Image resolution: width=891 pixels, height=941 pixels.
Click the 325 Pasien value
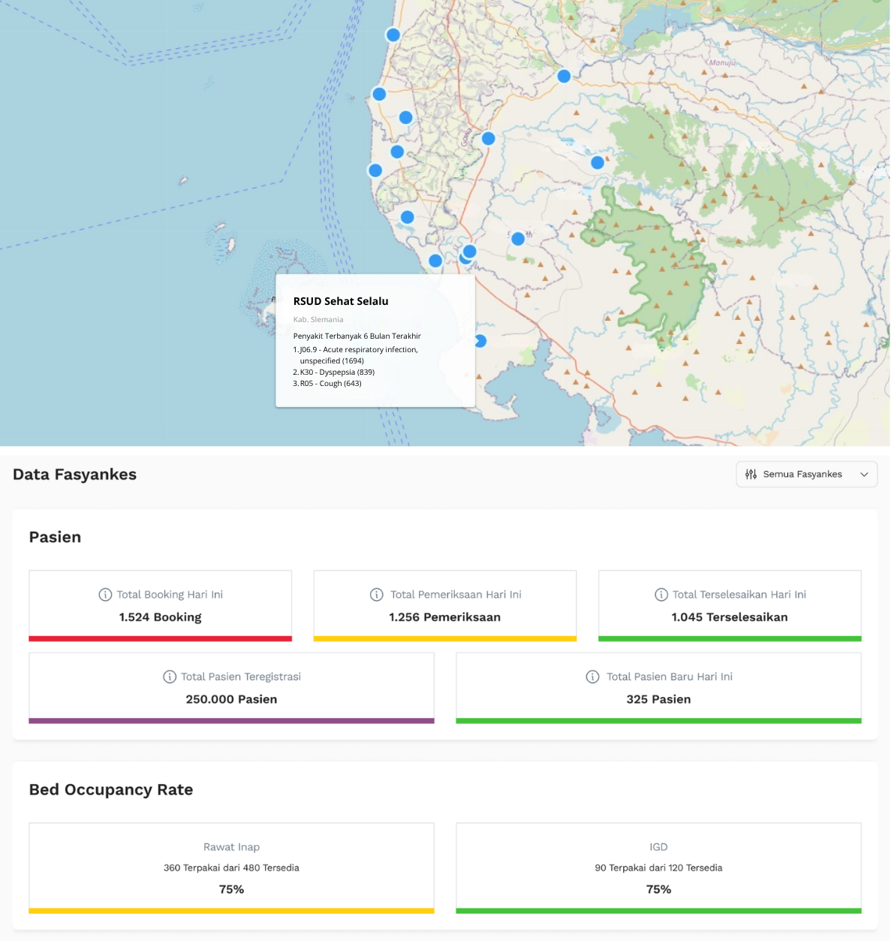pos(659,699)
